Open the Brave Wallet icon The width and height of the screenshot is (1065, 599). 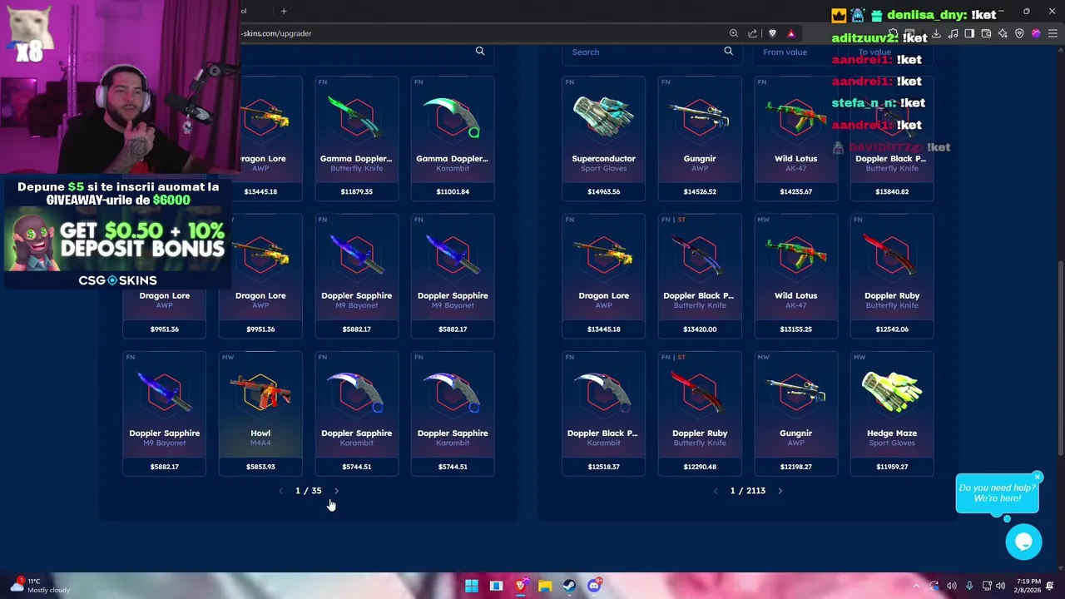point(986,33)
